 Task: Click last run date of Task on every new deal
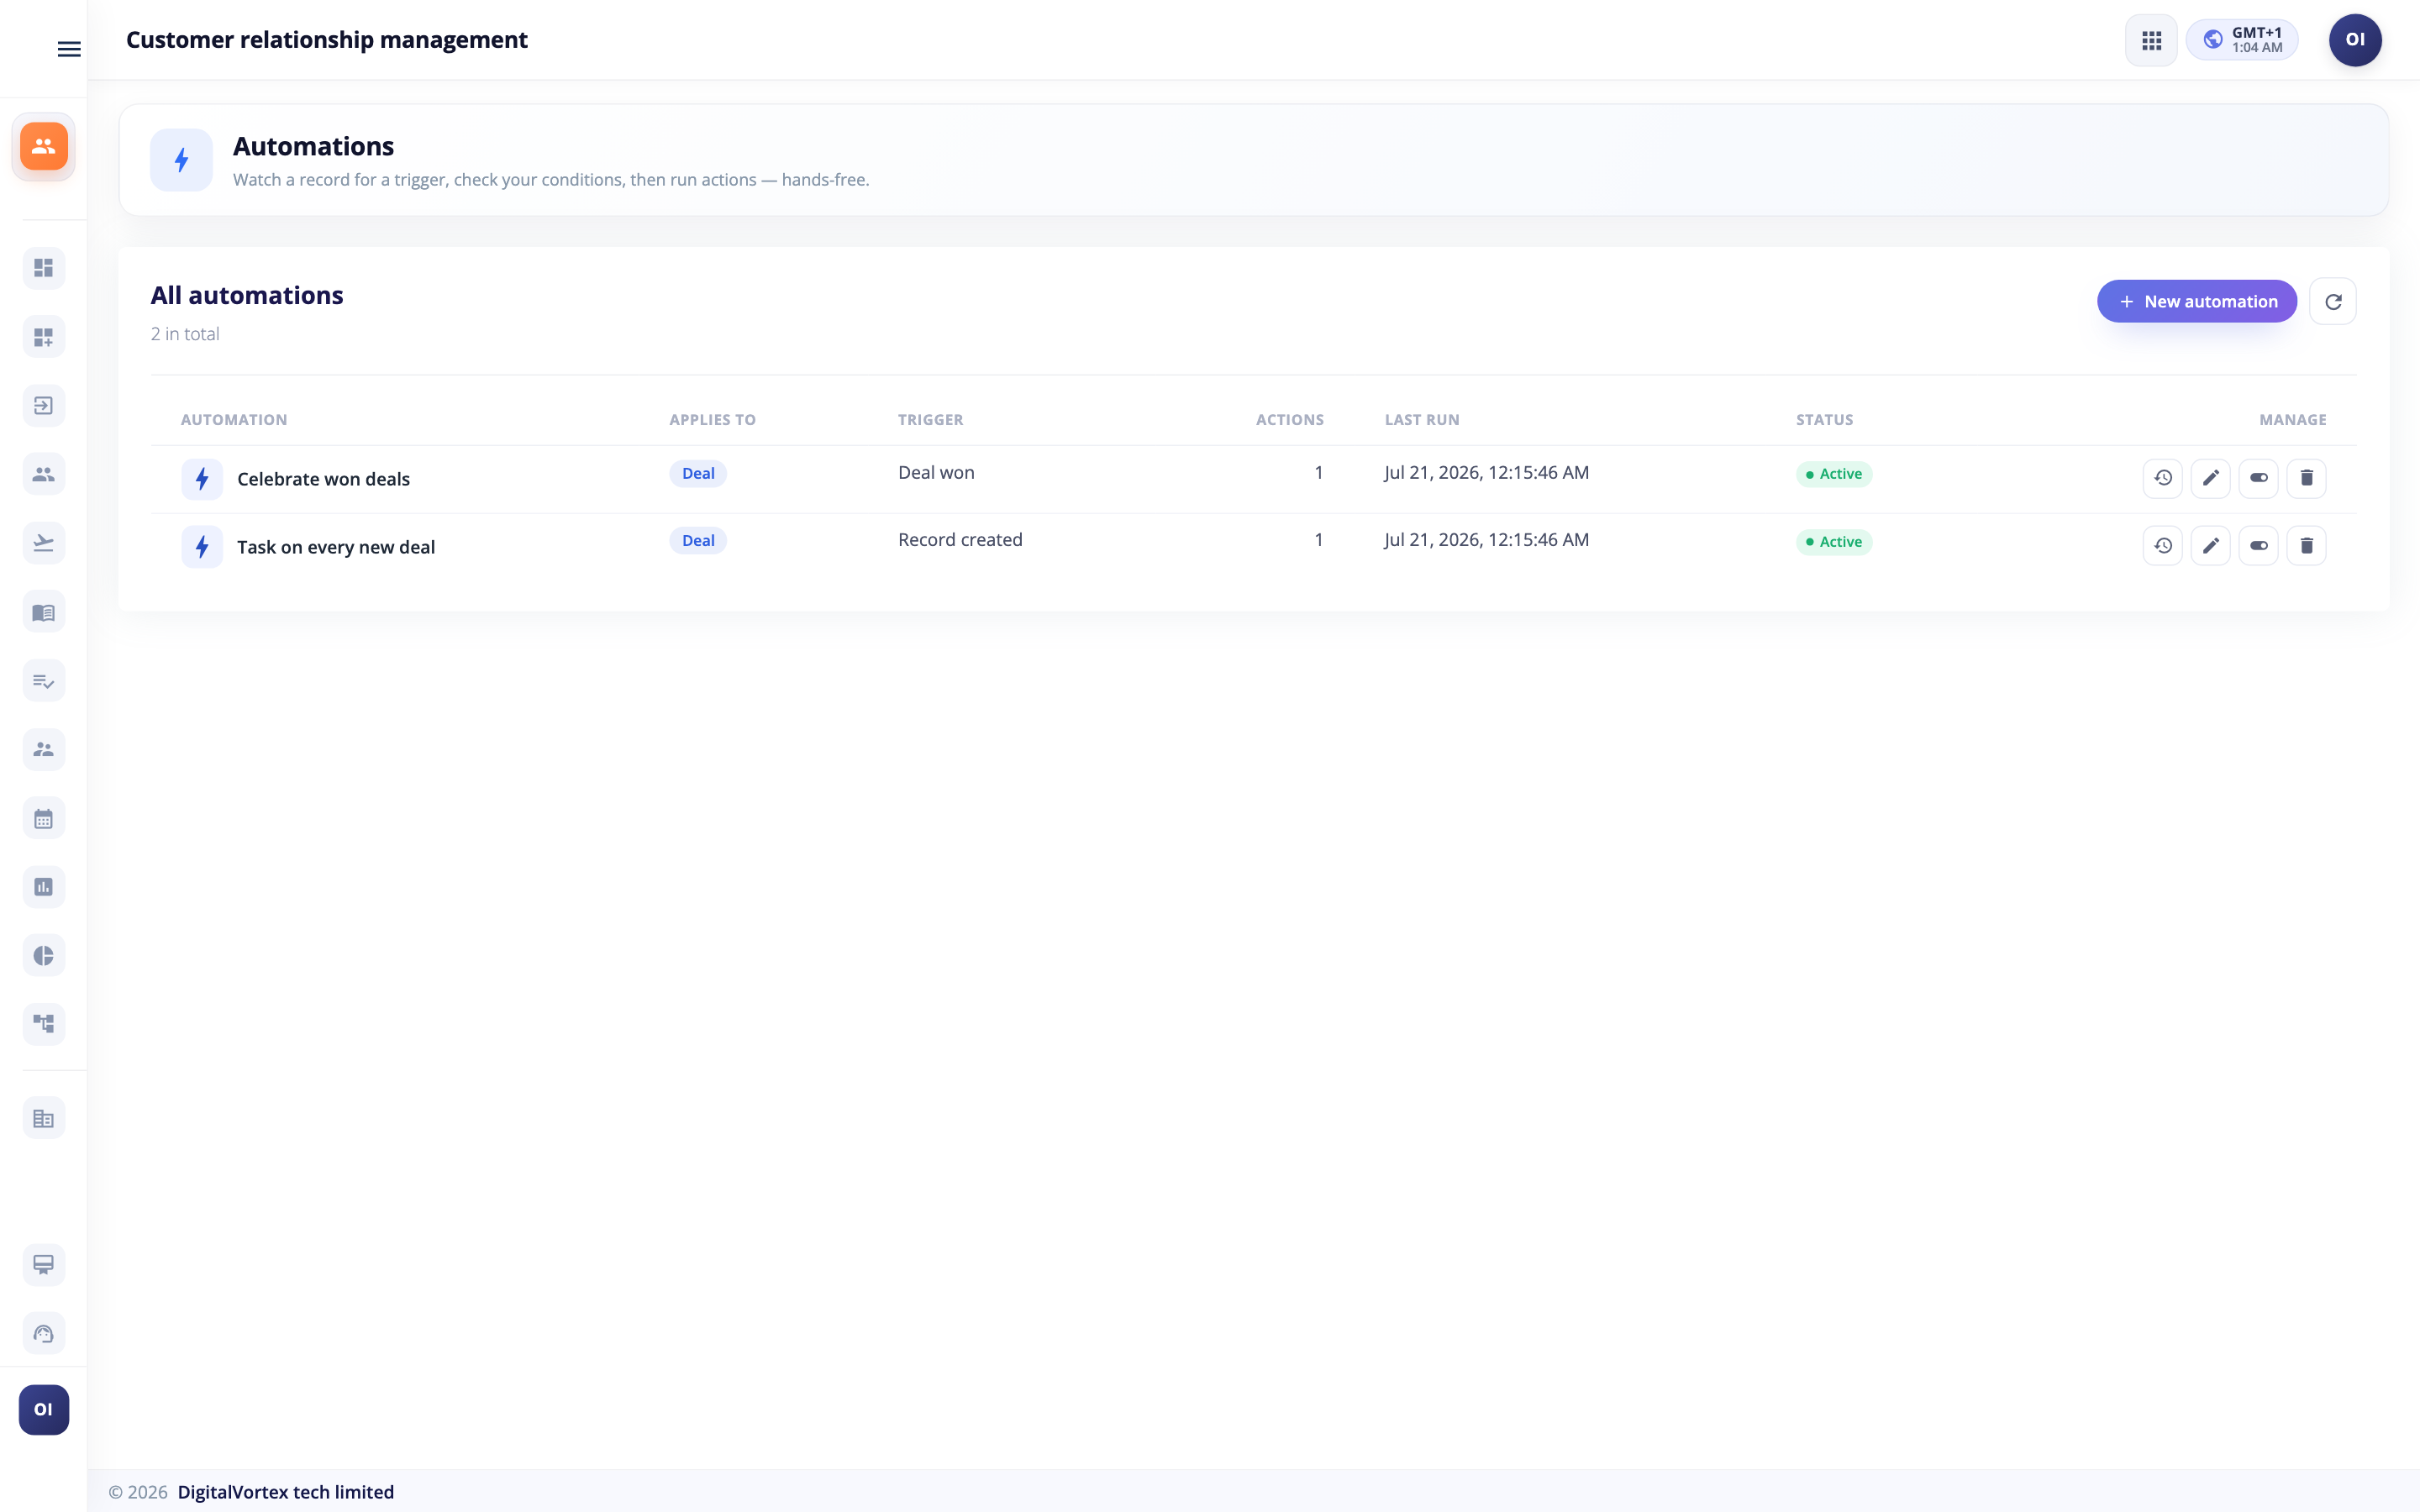click(1486, 540)
